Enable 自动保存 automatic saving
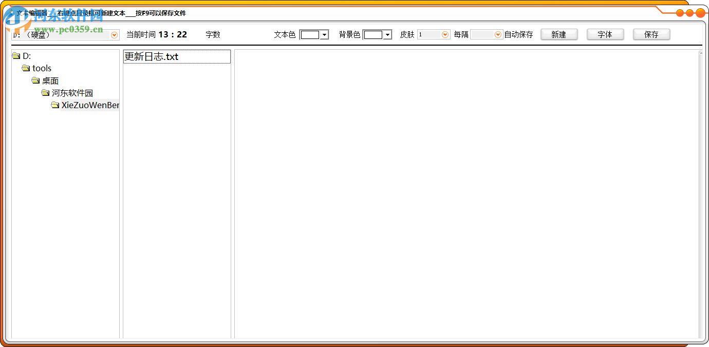The width and height of the screenshot is (709, 347). [x=518, y=34]
